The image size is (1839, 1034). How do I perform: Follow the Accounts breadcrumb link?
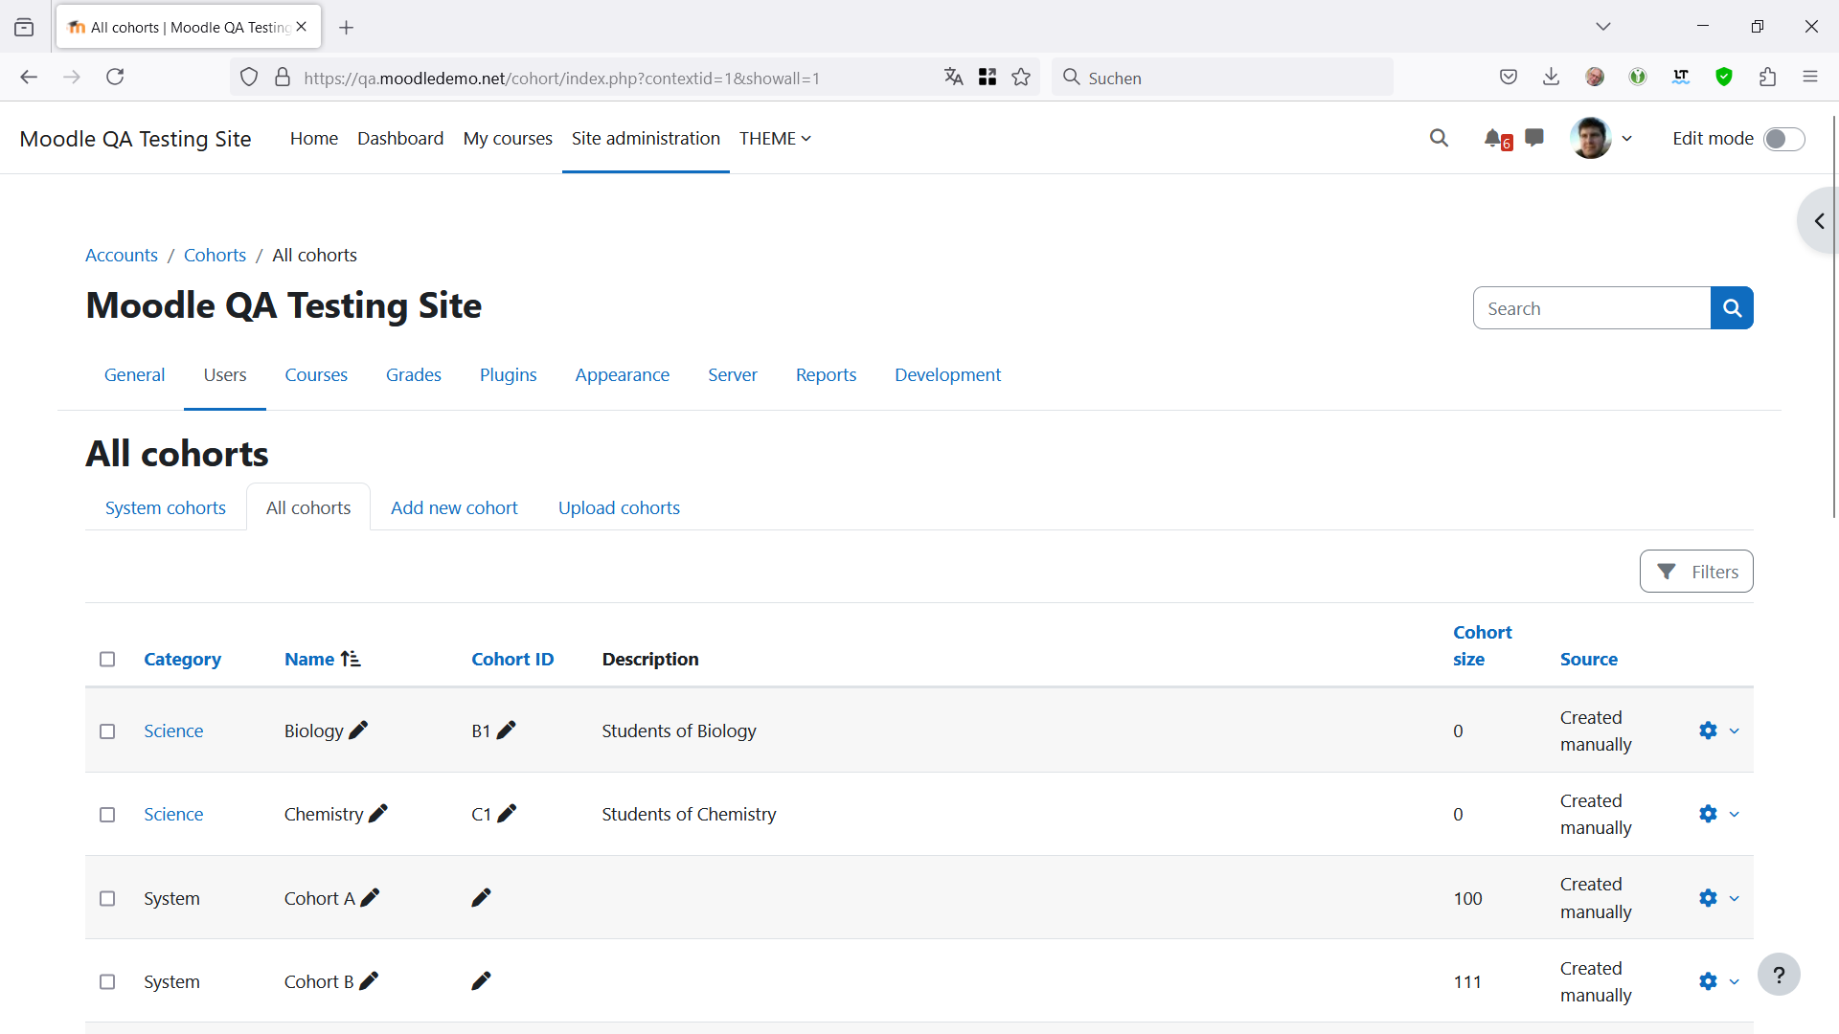(x=122, y=256)
